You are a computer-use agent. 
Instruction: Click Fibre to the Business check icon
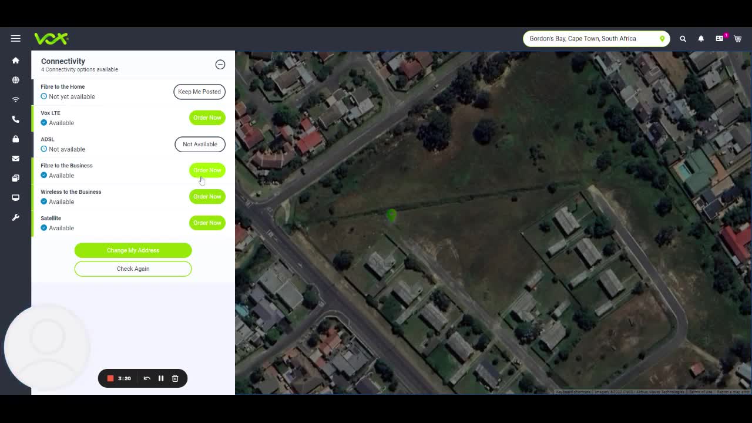click(x=44, y=176)
